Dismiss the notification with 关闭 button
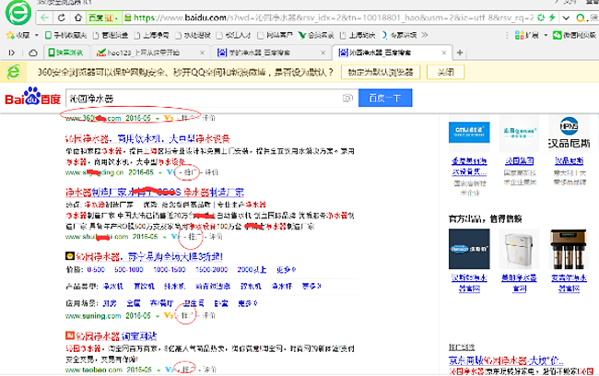 click(x=445, y=72)
